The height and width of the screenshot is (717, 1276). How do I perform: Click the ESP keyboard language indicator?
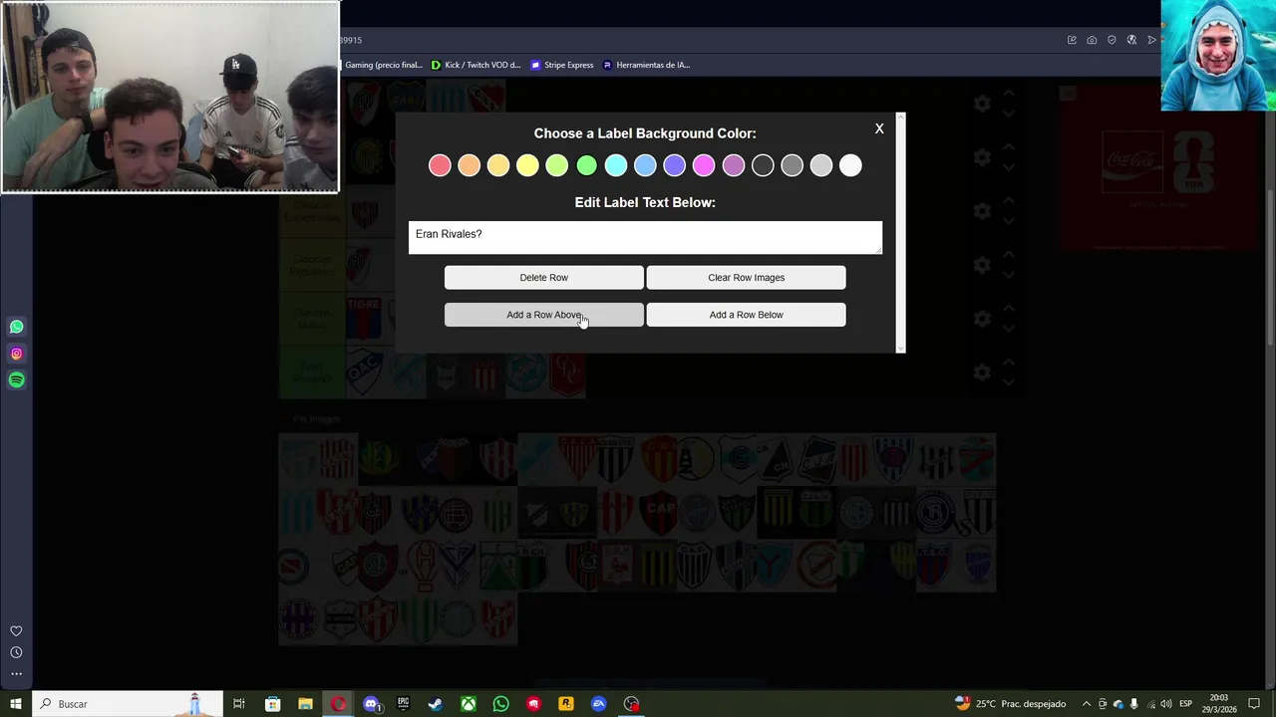coord(1186,704)
